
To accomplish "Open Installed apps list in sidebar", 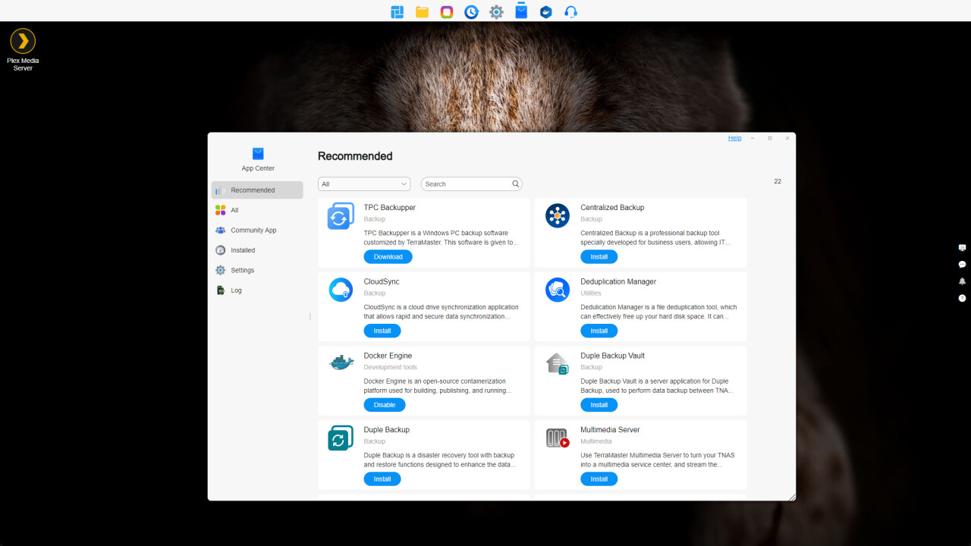I will (257, 250).
